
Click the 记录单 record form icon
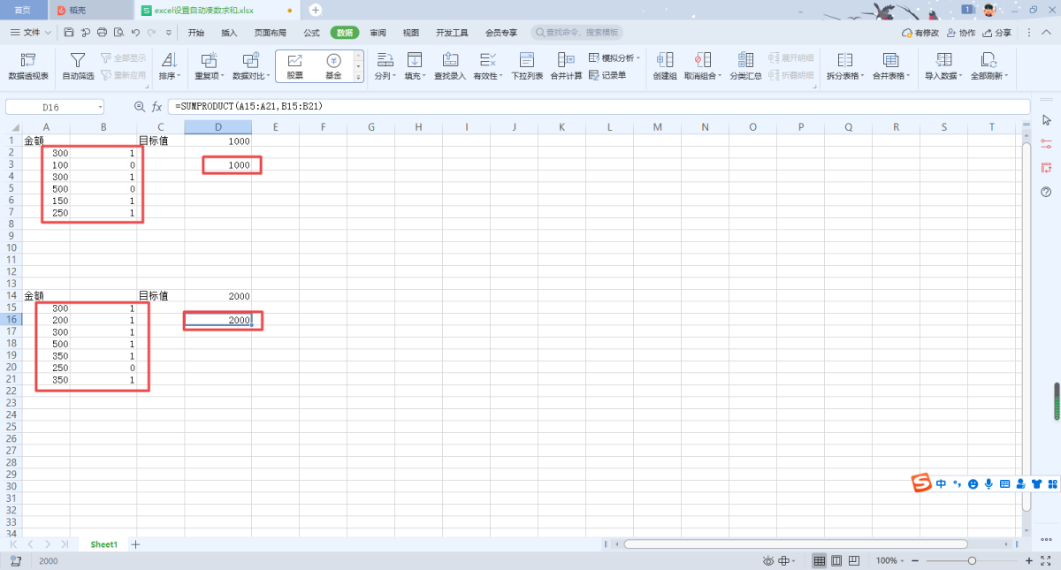[x=608, y=75]
